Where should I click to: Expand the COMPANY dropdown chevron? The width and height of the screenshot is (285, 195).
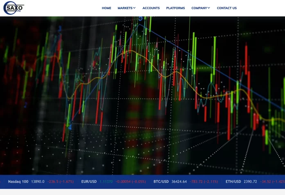209,8
